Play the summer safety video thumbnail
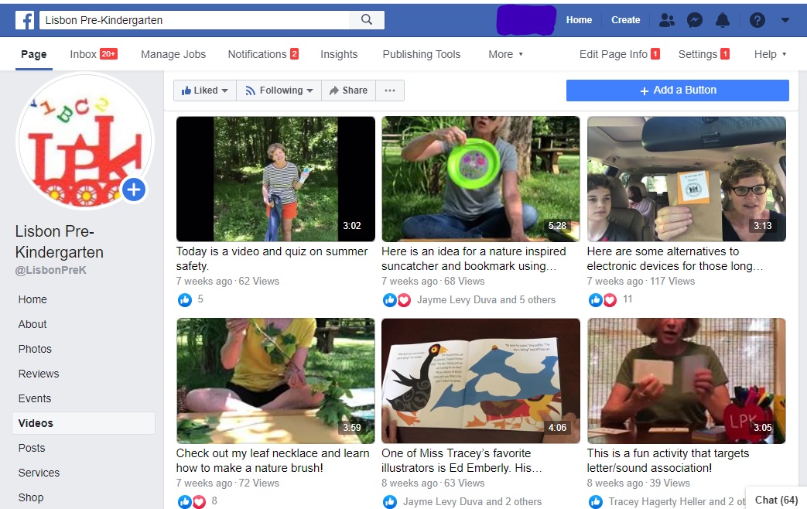Image resolution: width=807 pixels, height=509 pixels. (275, 179)
